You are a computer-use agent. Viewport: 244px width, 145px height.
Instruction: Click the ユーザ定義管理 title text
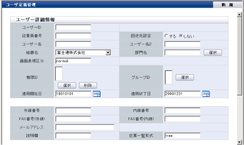point(21,5)
